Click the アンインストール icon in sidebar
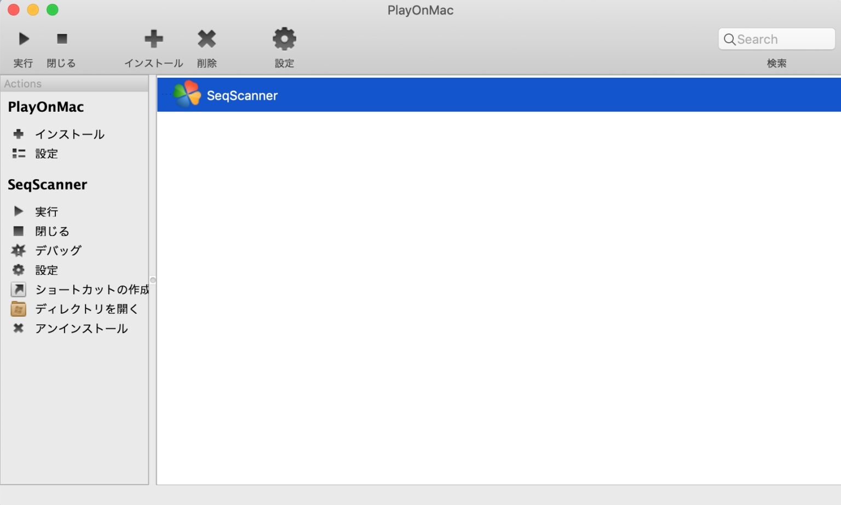Screen dimensions: 841x505 [x=18, y=328]
